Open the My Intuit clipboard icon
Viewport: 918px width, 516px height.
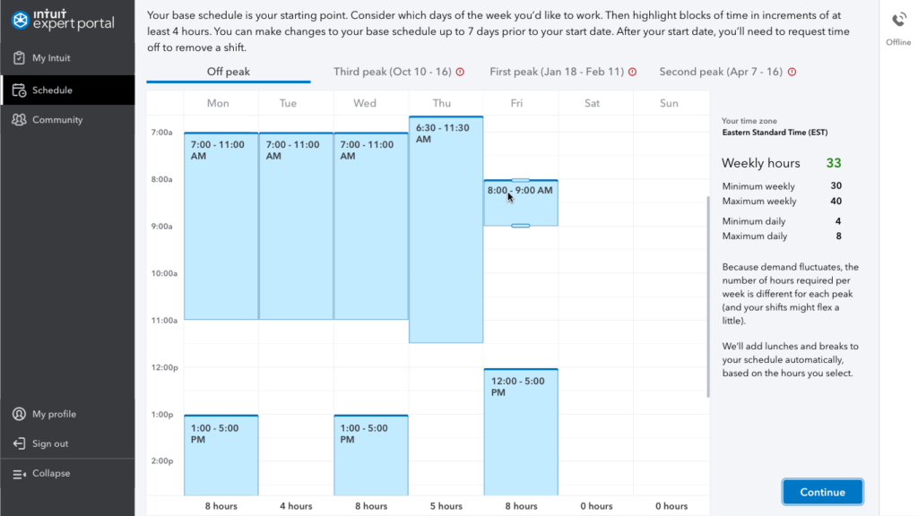[20, 58]
